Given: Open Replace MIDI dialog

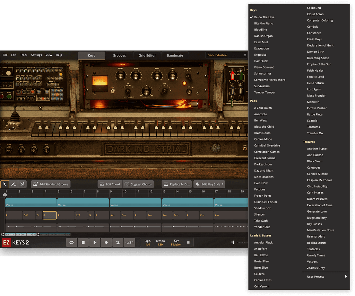Looking at the screenshot, I should pos(177,184).
